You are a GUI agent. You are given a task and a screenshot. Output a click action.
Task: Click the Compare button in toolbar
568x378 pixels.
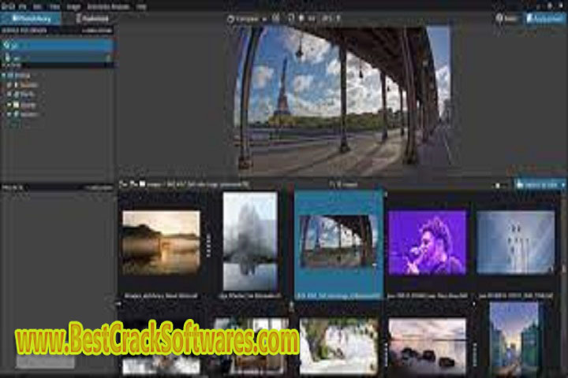click(x=243, y=18)
